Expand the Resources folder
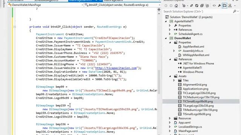Screen dimensions: 241x135 click(170, 118)
